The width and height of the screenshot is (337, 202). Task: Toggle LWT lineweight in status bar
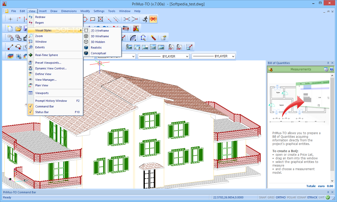tap(321, 197)
